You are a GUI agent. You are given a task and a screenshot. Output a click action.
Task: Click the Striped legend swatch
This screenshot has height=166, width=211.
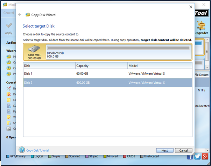tap(87, 156)
